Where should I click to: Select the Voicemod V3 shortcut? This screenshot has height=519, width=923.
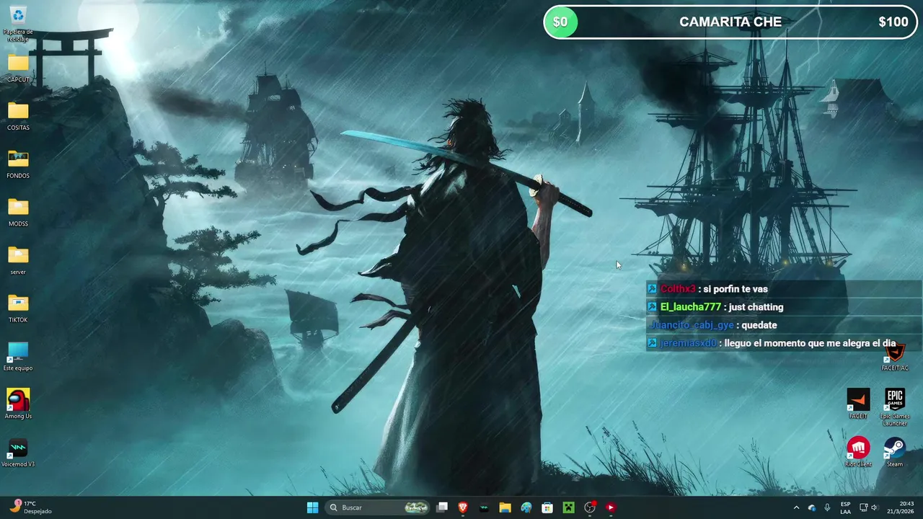pyautogui.click(x=18, y=453)
